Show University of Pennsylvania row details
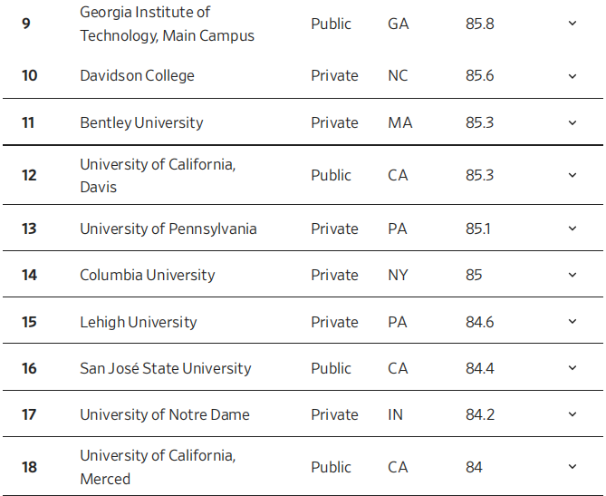This screenshot has height=496, width=606. click(572, 229)
